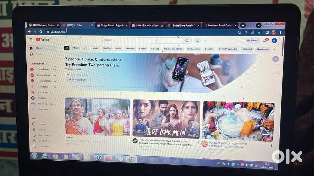The image size is (314, 176).
Task: Launch Internet Explorer from taskbar
Action: 45,156
